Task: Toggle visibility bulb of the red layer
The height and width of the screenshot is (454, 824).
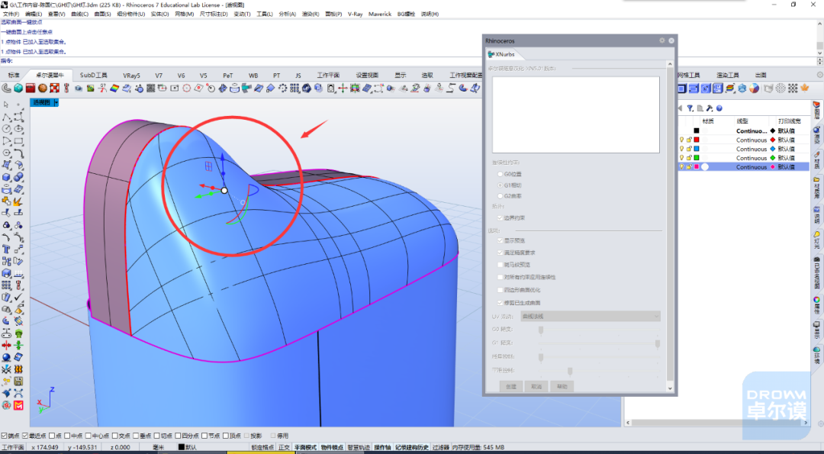Action: 681,140
